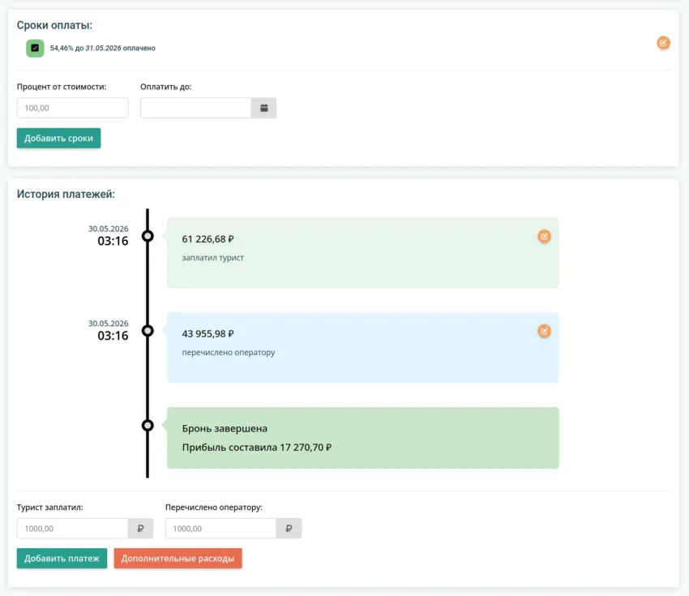689x596 pixels.
Task: Click timeline marker for the operator transfer
Action: (148, 331)
